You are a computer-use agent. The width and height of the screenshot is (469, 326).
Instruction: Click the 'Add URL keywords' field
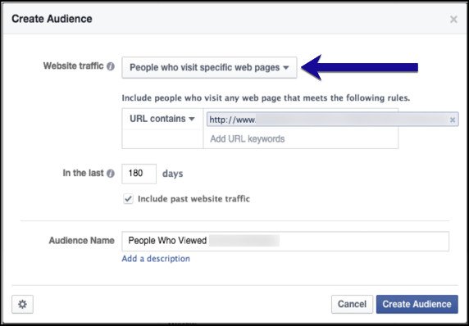301,139
